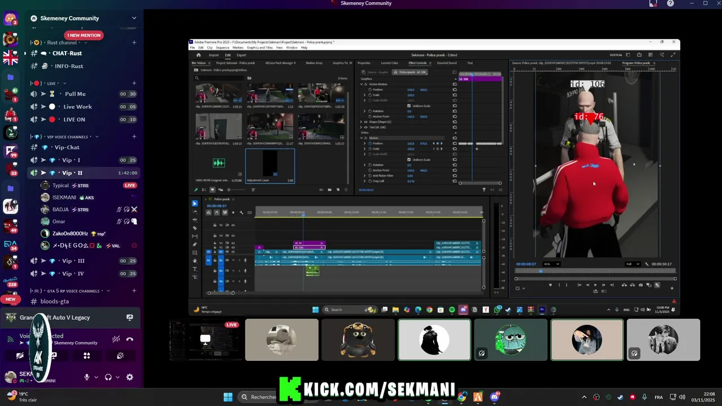Open the INFO-Rust channel
Screen dimensions: 722x406
click(85, 66)
